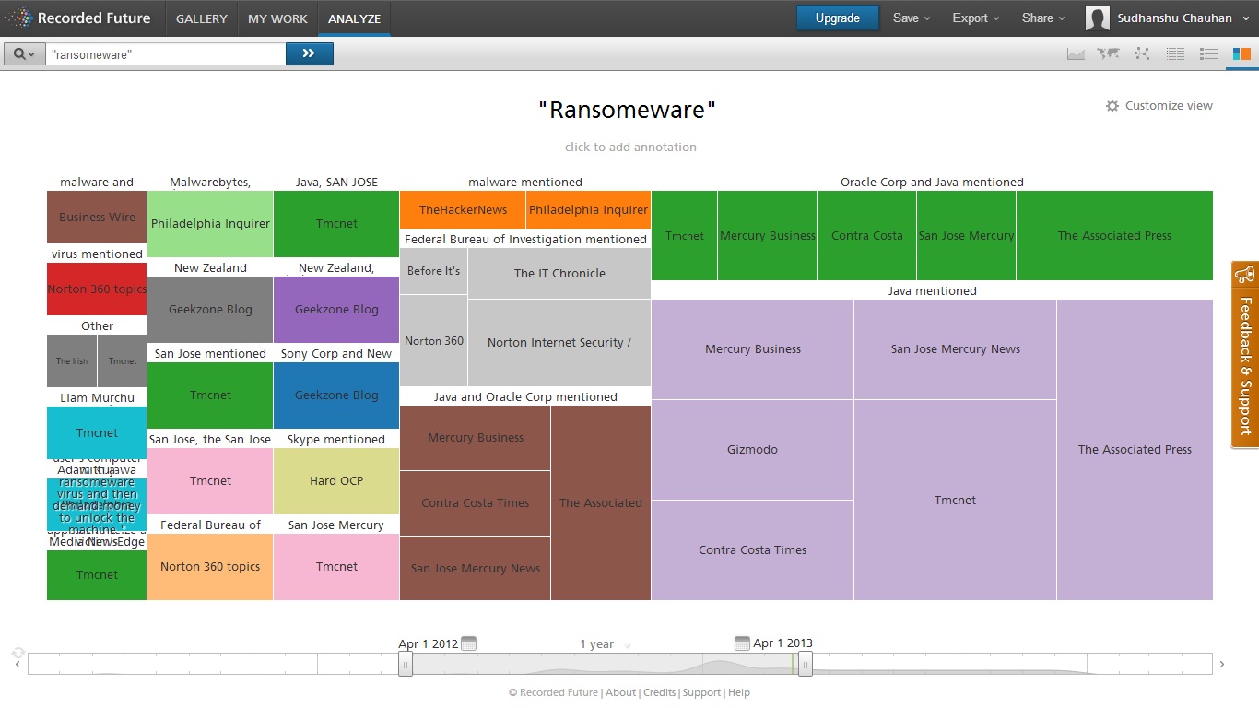The image size is (1259, 708).
Task: Select the Before It's tile
Action: pyautogui.click(x=433, y=271)
